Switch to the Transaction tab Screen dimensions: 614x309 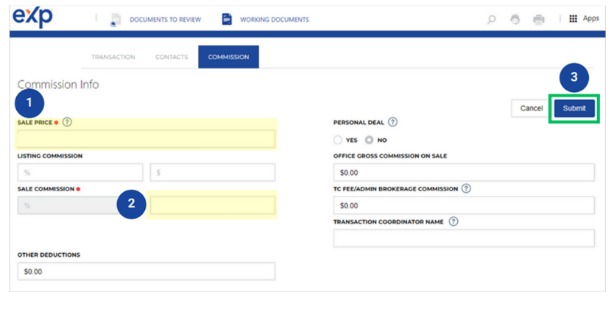click(113, 57)
